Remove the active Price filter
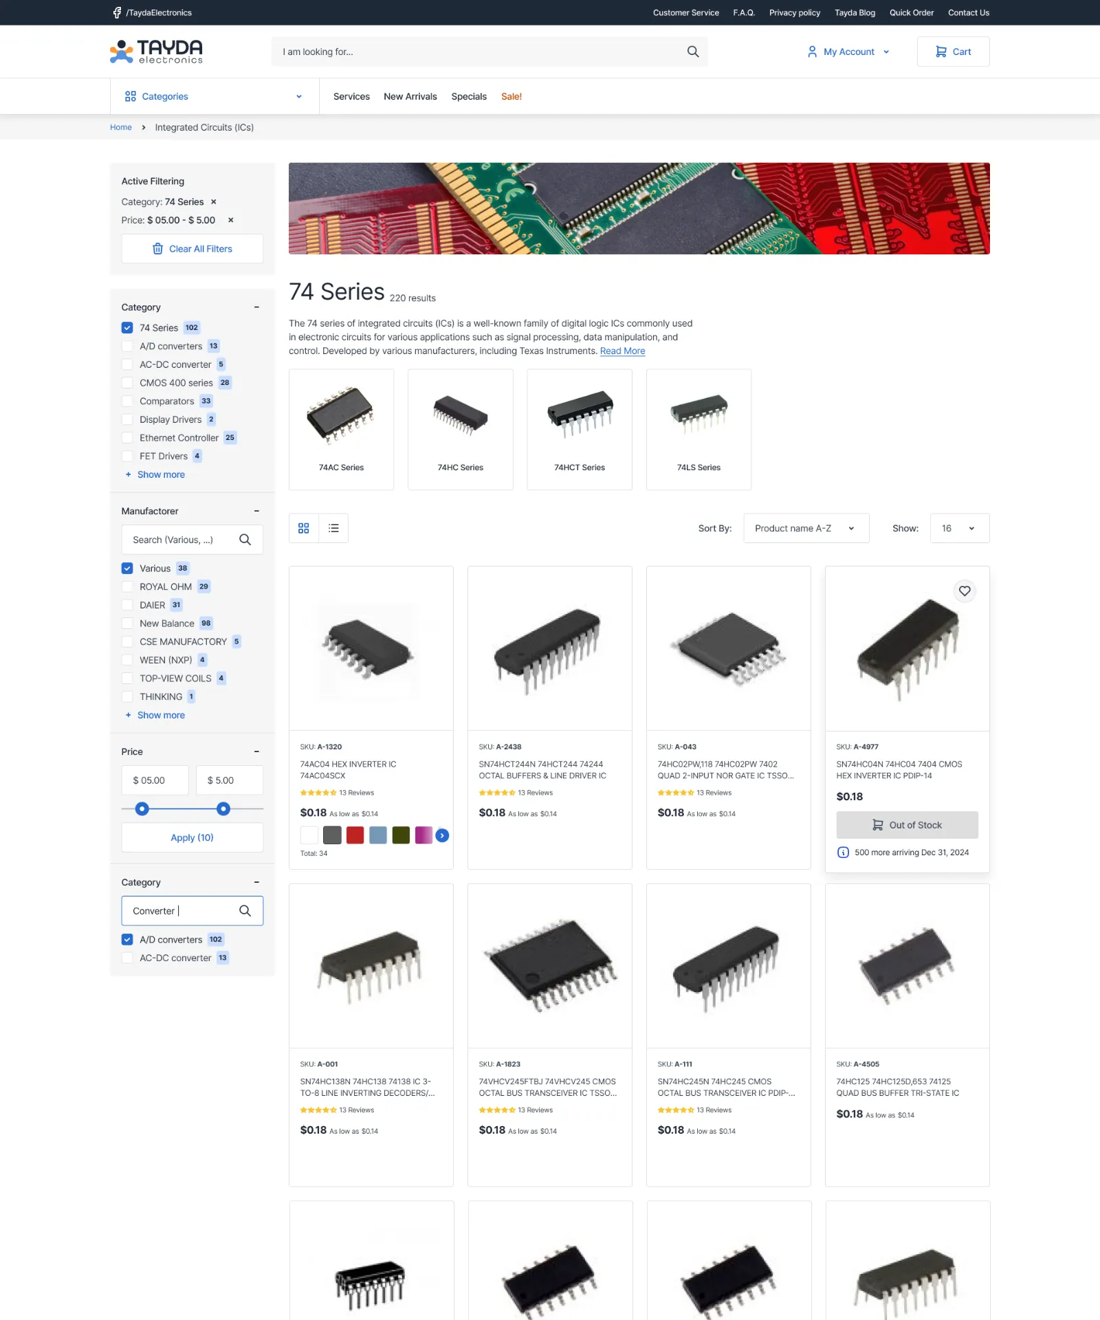Viewport: 1100px width, 1320px height. click(x=231, y=220)
